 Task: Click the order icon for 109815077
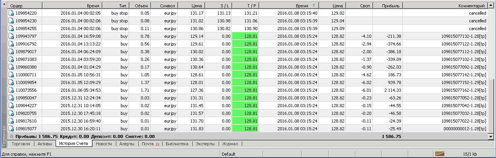tap(11, 129)
